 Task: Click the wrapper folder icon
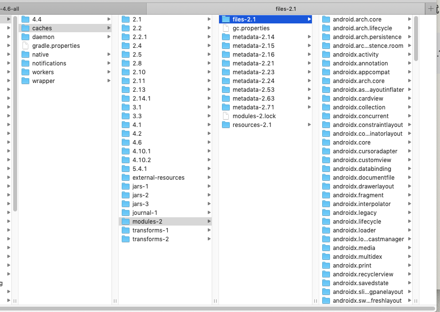pos(25,81)
